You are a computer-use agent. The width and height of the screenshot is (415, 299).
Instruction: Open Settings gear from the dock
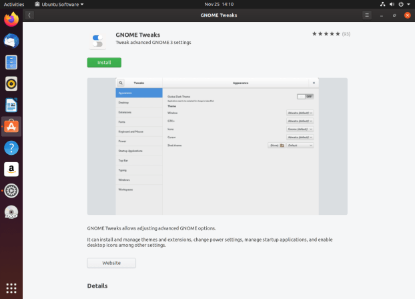tap(11, 191)
